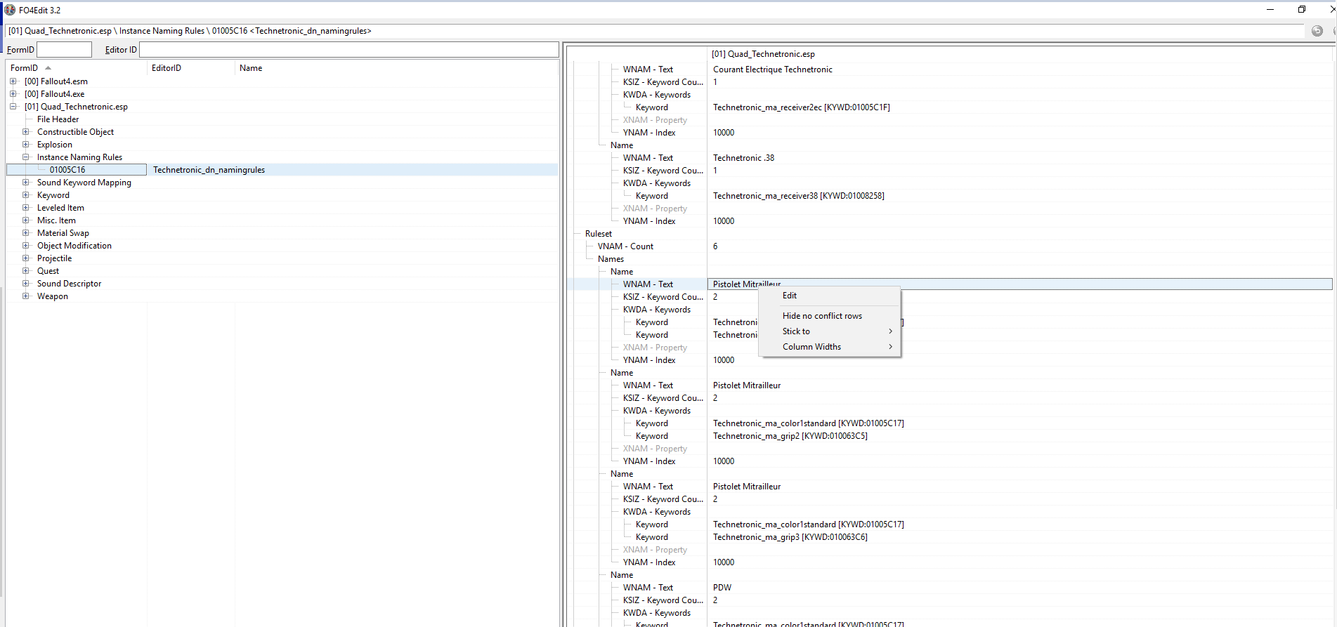Open the Column Widths submenu
1337x627 pixels.
click(830, 347)
